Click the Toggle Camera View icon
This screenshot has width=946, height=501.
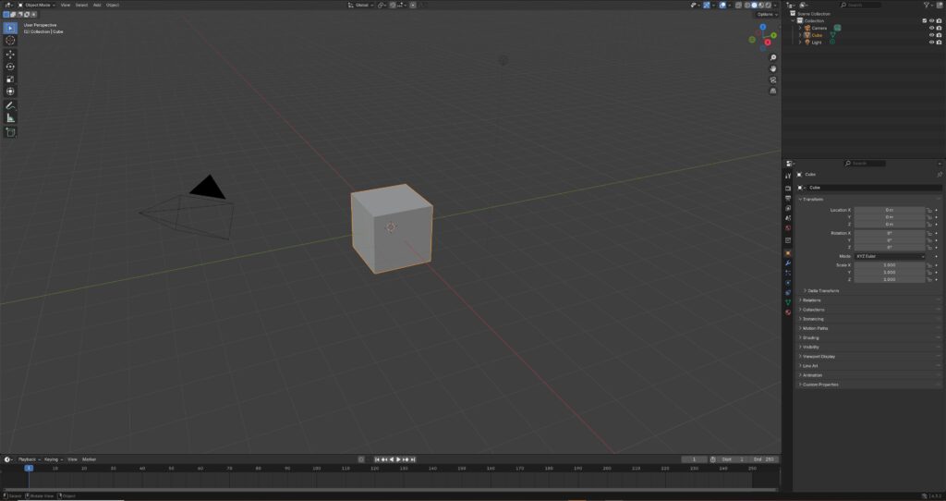click(772, 79)
